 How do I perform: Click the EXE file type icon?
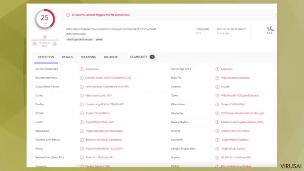tap(270, 30)
